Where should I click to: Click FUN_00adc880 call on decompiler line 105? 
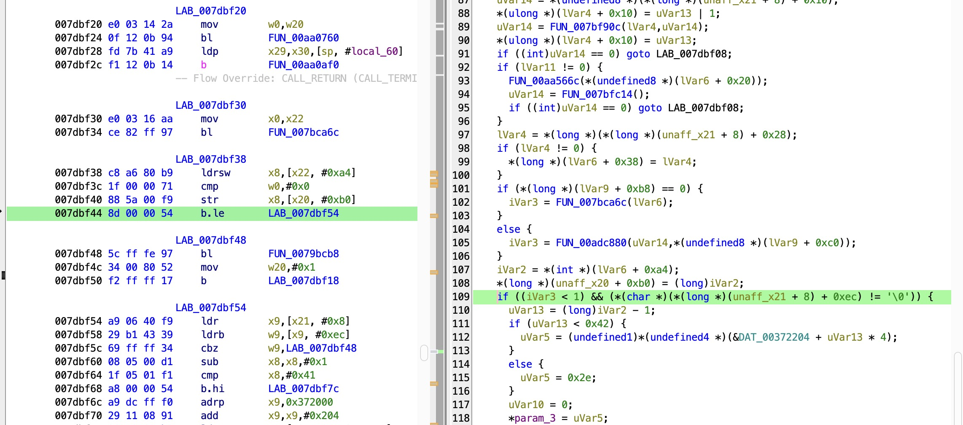point(591,242)
